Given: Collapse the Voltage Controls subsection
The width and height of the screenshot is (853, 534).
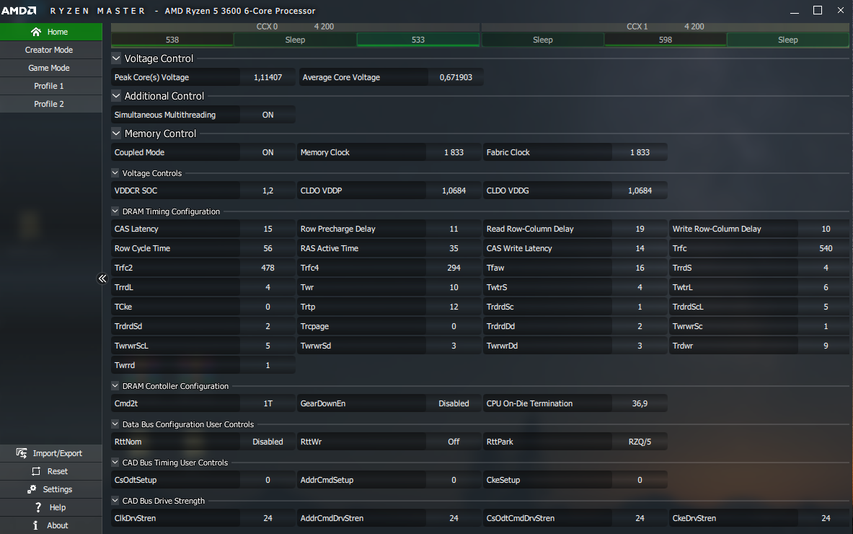Looking at the screenshot, I should (115, 172).
